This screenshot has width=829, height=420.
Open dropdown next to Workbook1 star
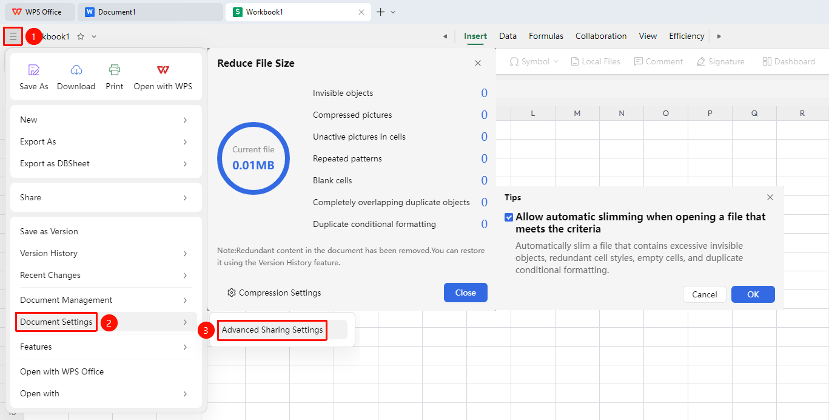point(94,36)
